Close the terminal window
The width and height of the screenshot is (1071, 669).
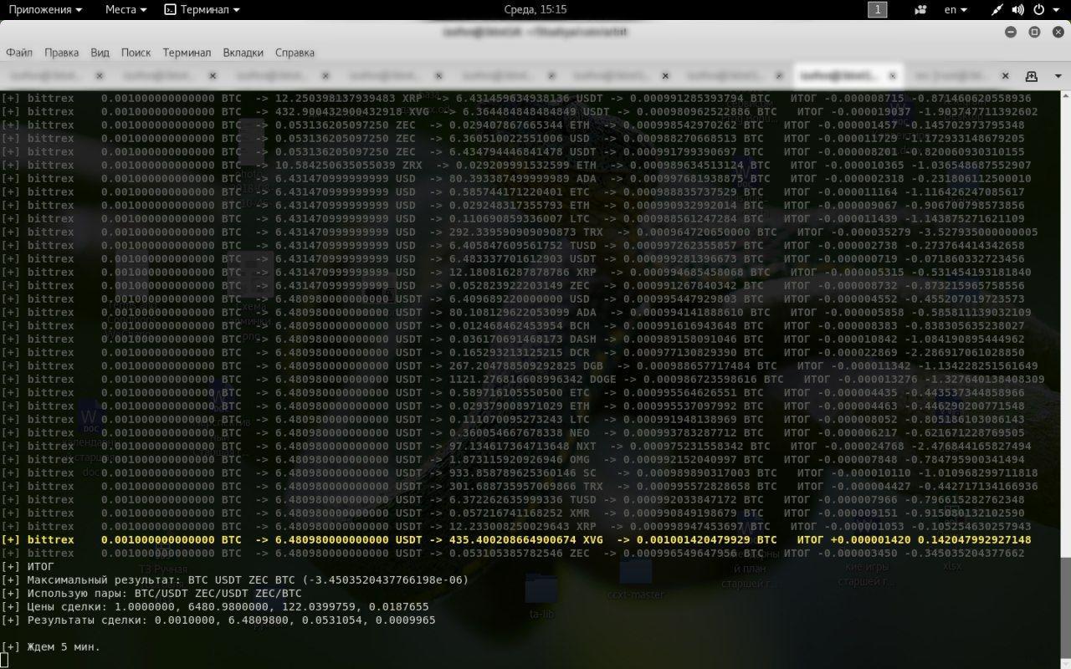[1057, 32]
